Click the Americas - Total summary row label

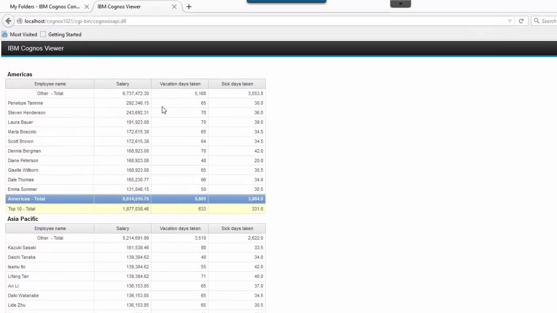pos(27,199)
